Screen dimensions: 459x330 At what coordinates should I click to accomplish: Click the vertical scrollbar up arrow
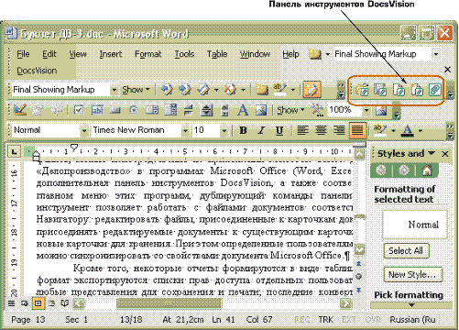coord(359,154)
